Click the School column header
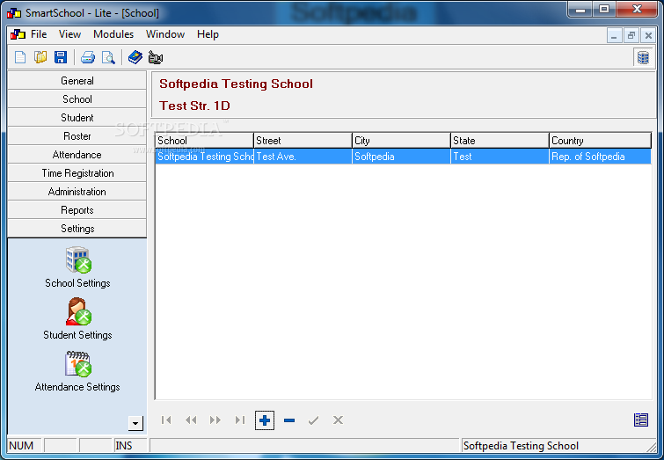 point(205,141)
